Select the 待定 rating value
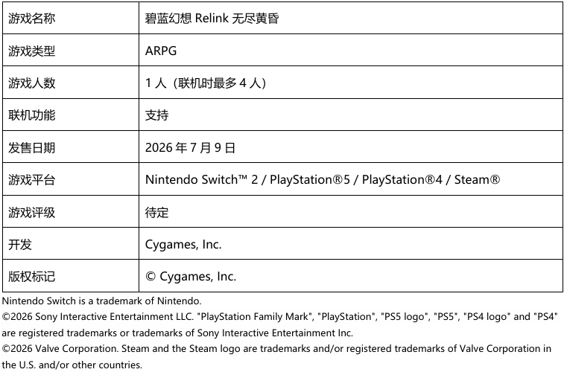This screenshot has width=564, height=372. (x=157, y=212)
